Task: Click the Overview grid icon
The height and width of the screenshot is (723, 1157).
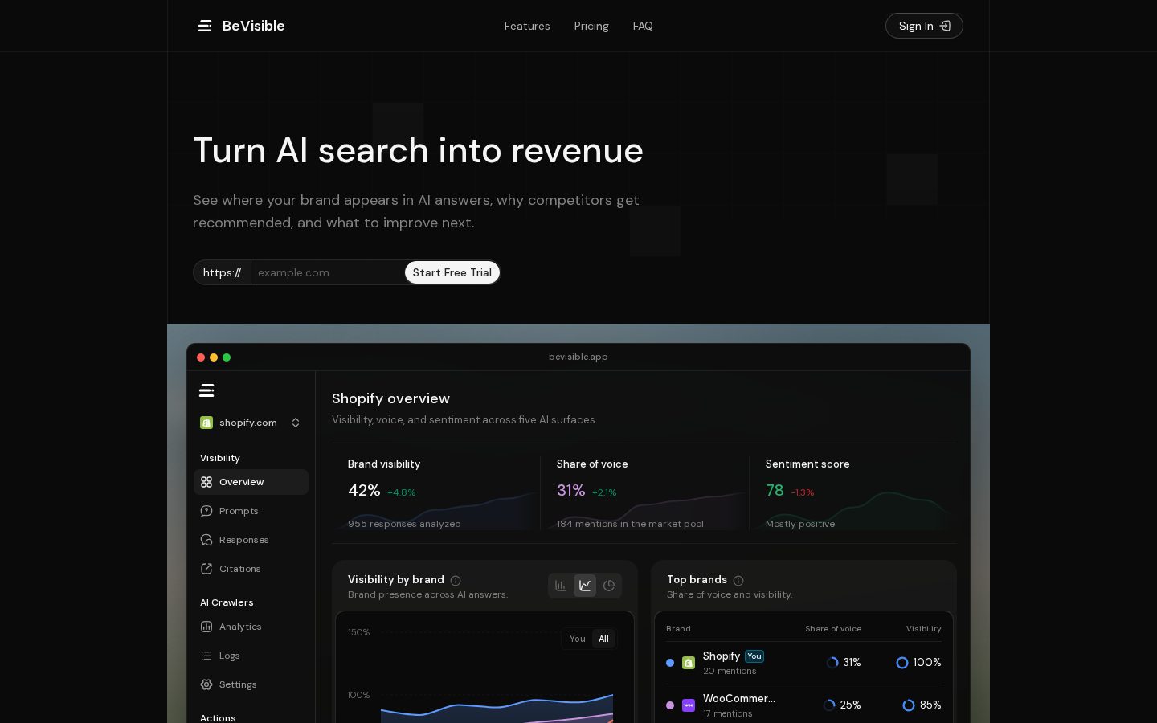Action: pos(206,482)
